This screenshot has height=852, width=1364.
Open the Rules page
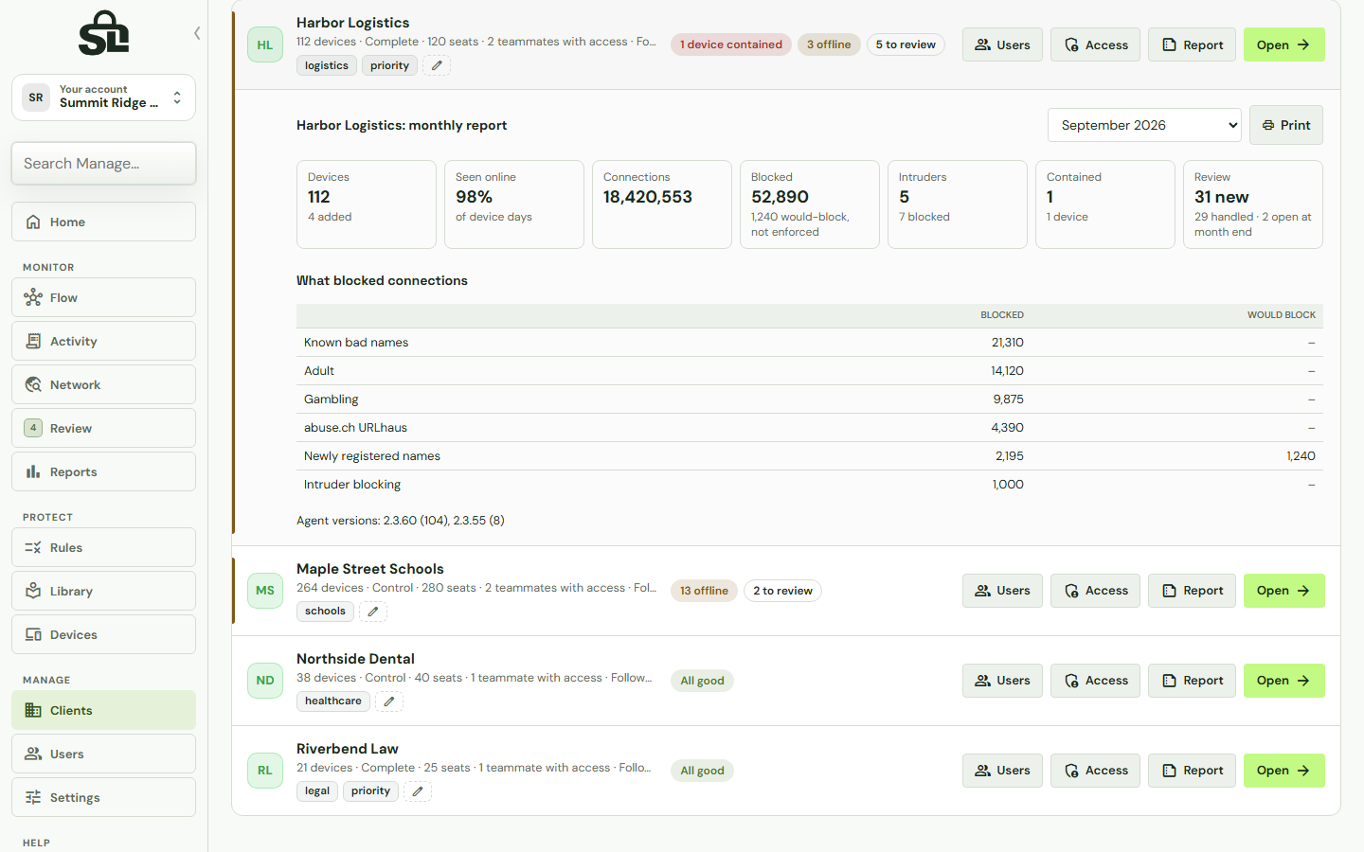click(x=103, y=547)
